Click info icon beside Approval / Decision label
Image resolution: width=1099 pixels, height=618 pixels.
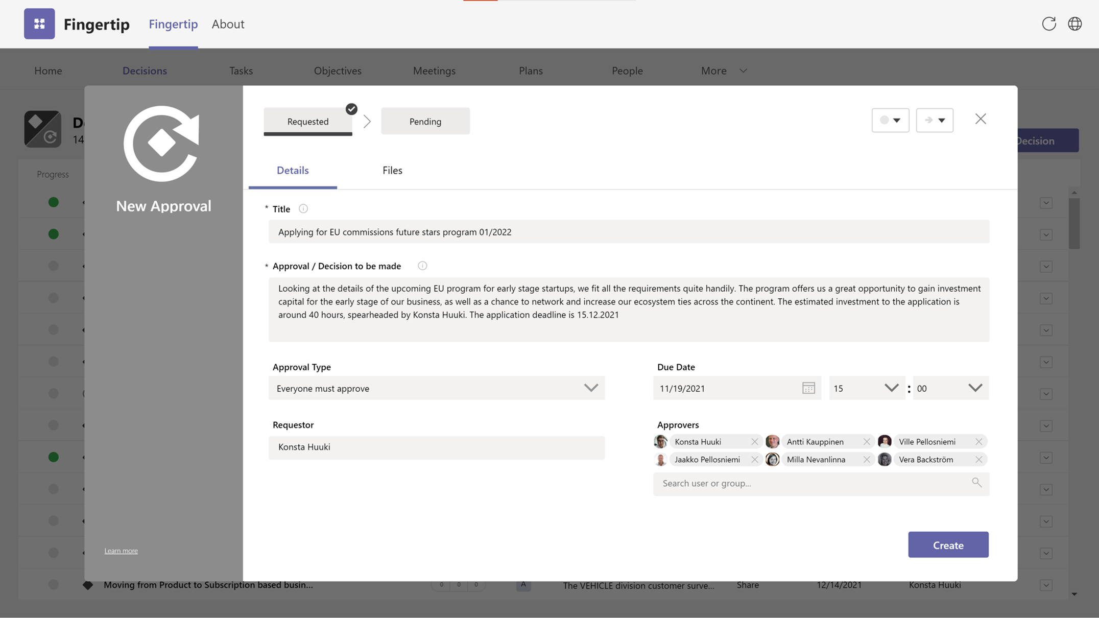click(x=422, y=266)
